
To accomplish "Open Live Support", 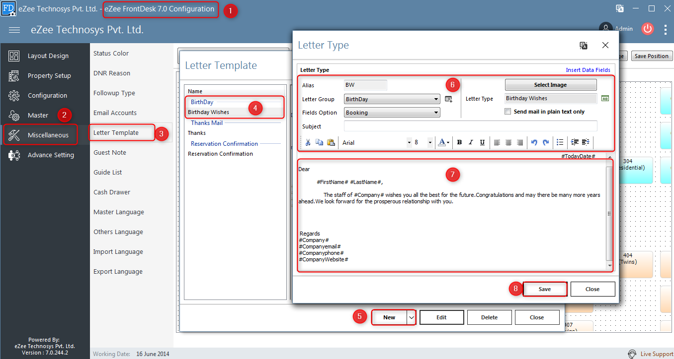I will point(651,354).
